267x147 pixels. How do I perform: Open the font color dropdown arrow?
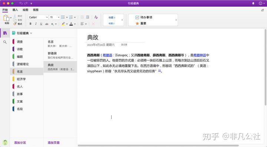point(75,24)
